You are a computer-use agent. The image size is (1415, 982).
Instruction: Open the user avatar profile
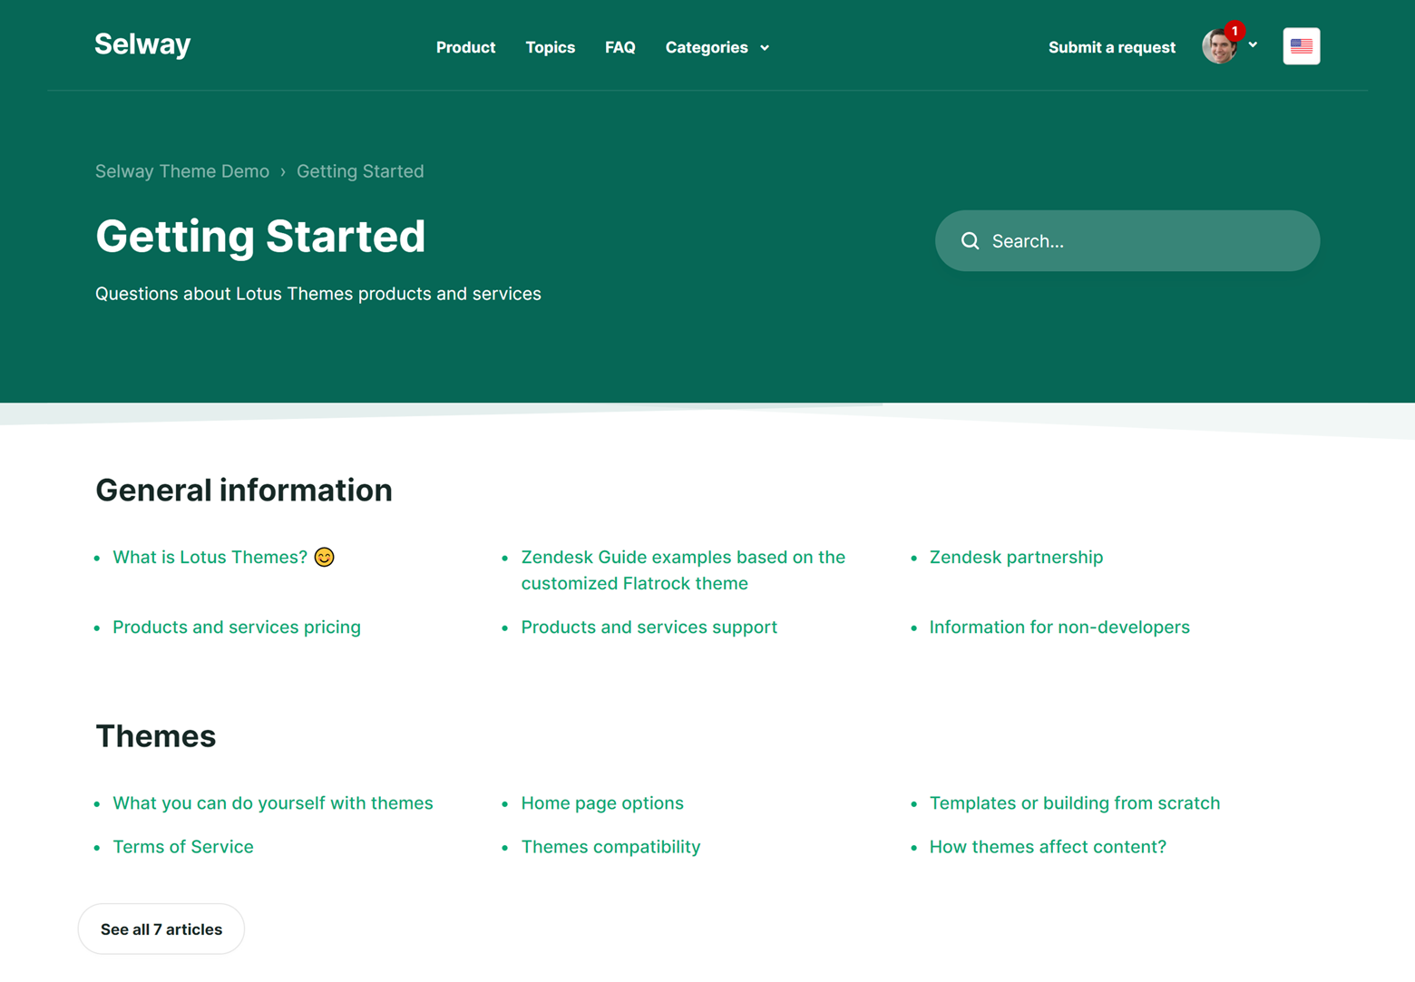click(1219, 46)
